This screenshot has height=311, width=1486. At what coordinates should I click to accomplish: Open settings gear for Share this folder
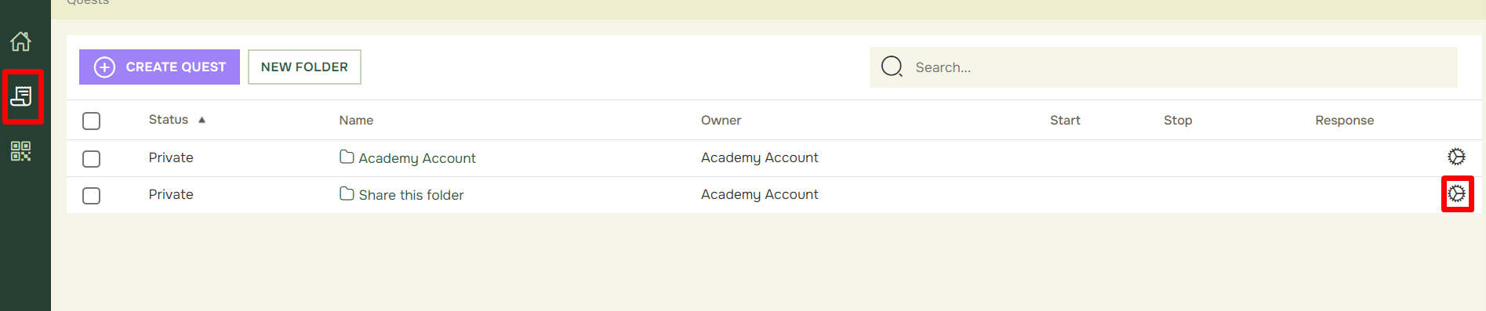coord(1456,193)
